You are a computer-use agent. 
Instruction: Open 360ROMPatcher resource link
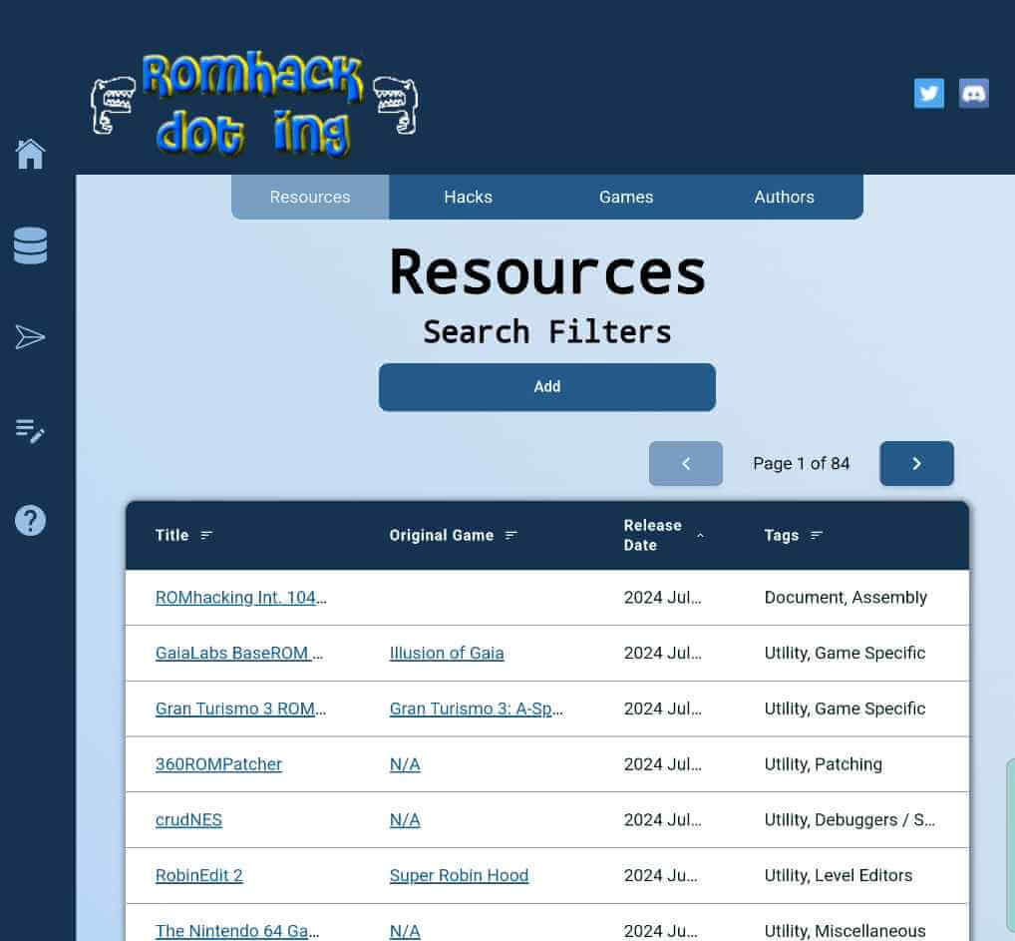click(x=218, y=764)
